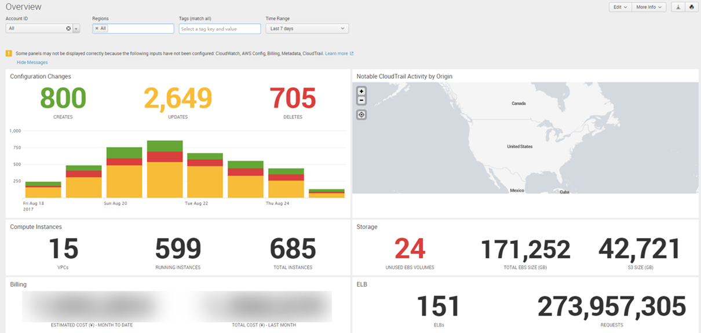
Task: Click the Configuration Changes panel title
Action: tap(41, 76)
